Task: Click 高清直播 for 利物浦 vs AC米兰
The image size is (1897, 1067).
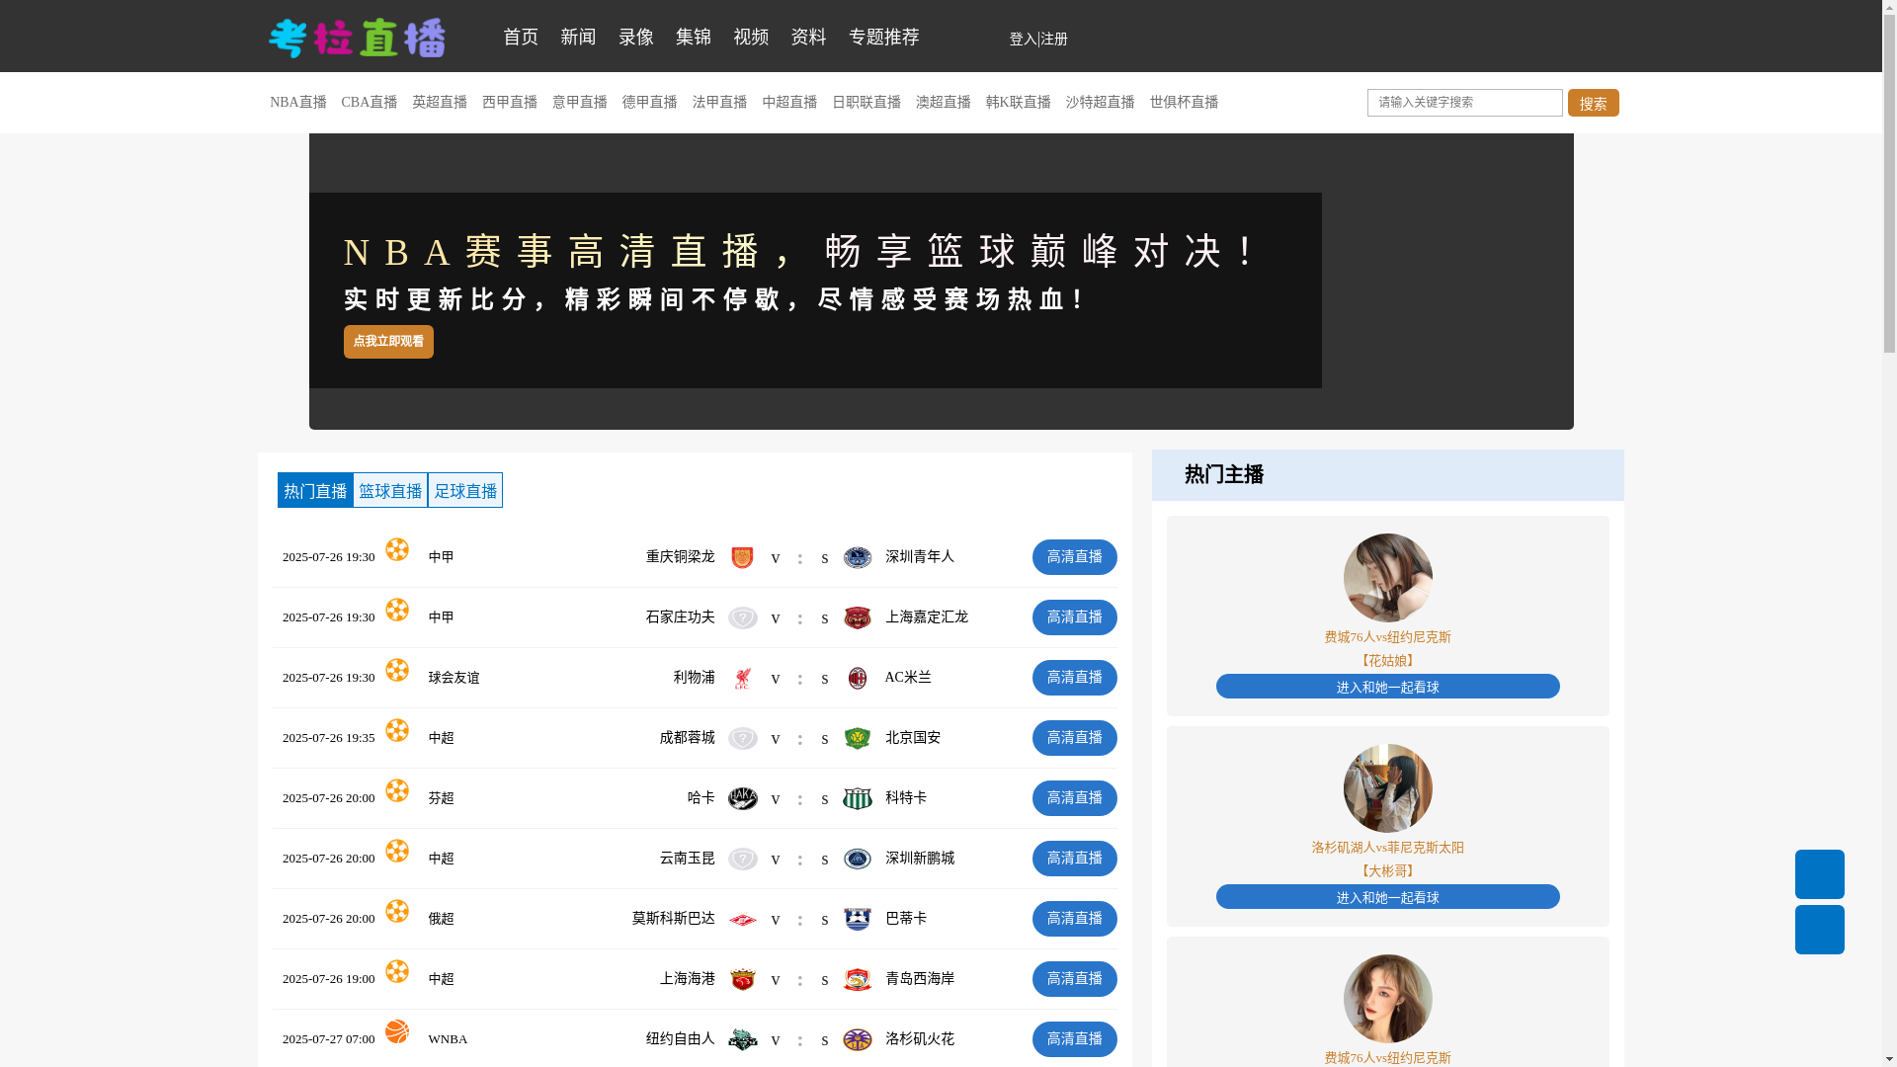Action: (1075, 678)
